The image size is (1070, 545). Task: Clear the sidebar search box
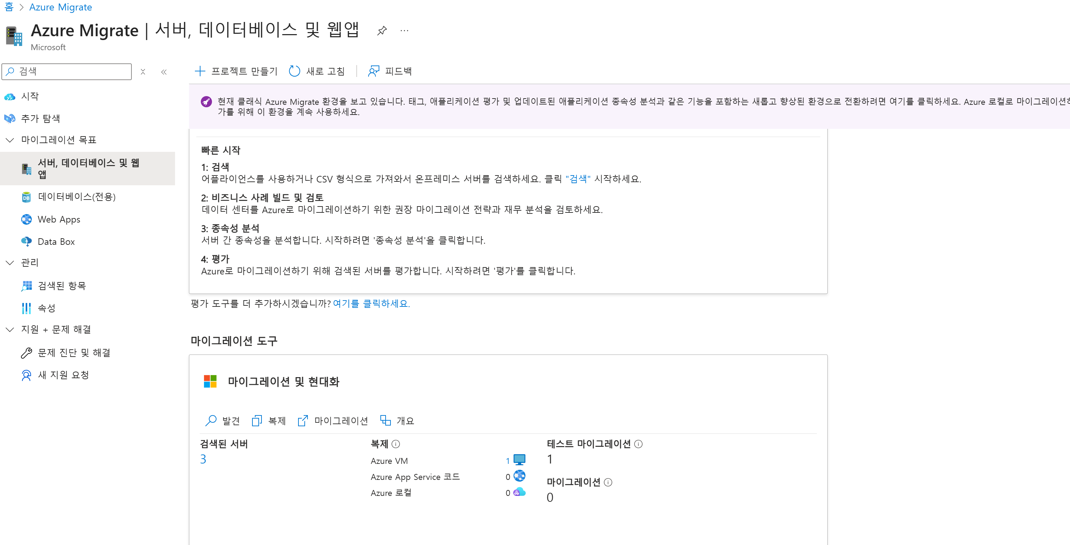pyautogui.click(x=143, y=72)
